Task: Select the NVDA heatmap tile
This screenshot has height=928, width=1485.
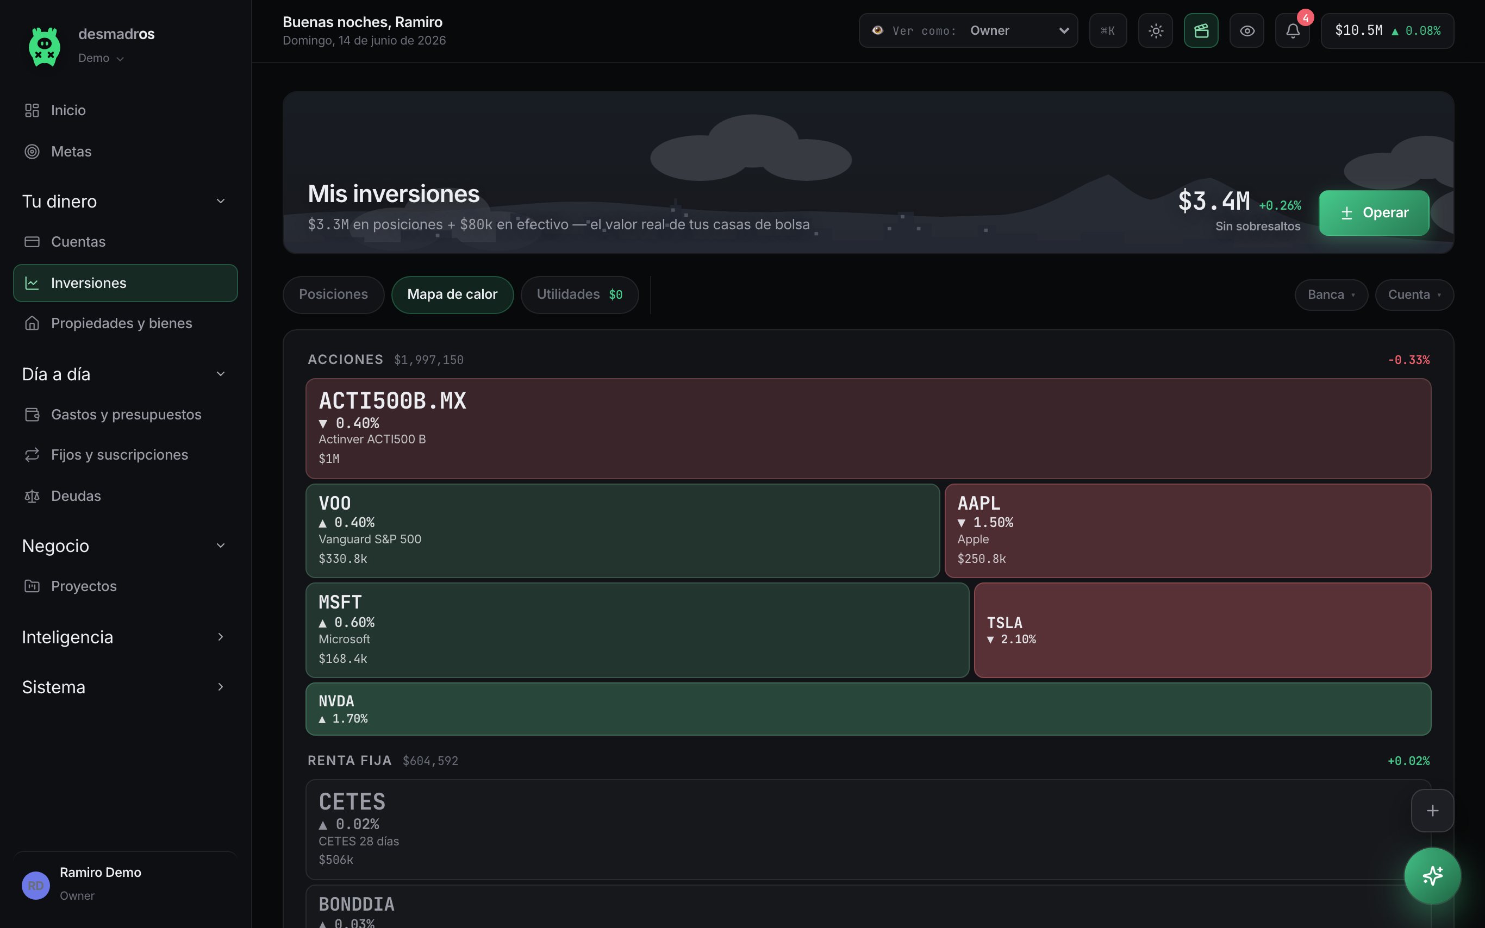Action: (868, 709)
